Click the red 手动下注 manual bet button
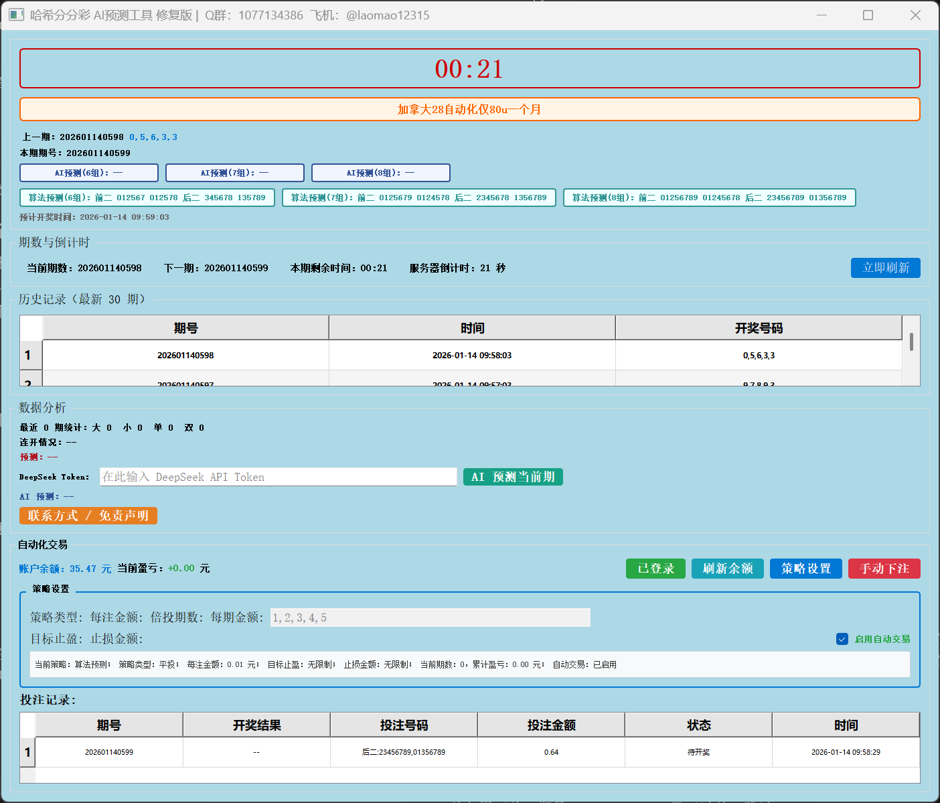The image size is (940, 803). 884,568
